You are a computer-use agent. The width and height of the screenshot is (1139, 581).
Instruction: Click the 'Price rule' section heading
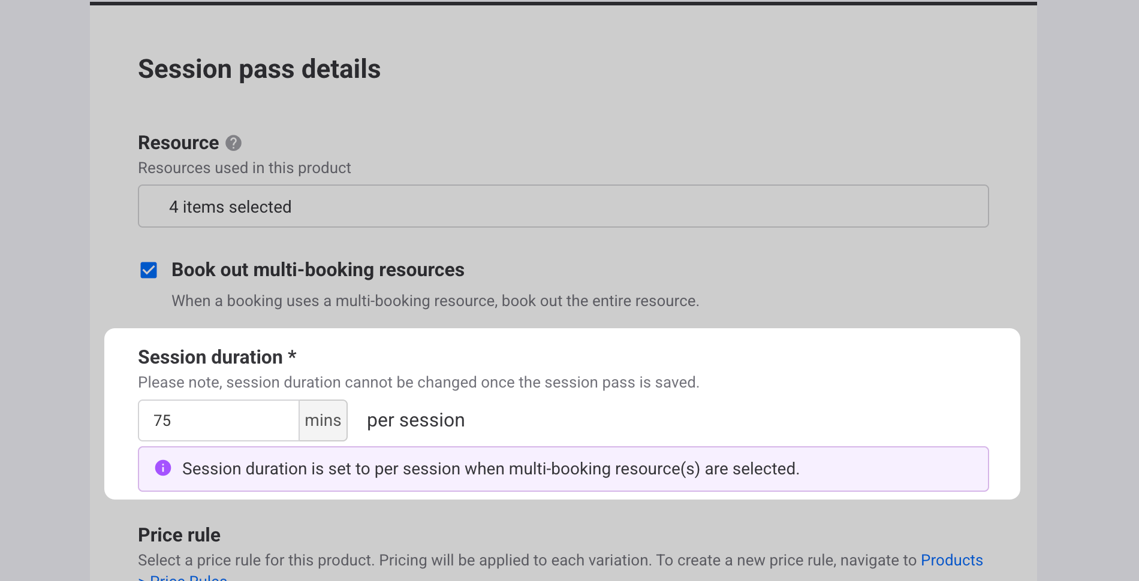[179, 535]
